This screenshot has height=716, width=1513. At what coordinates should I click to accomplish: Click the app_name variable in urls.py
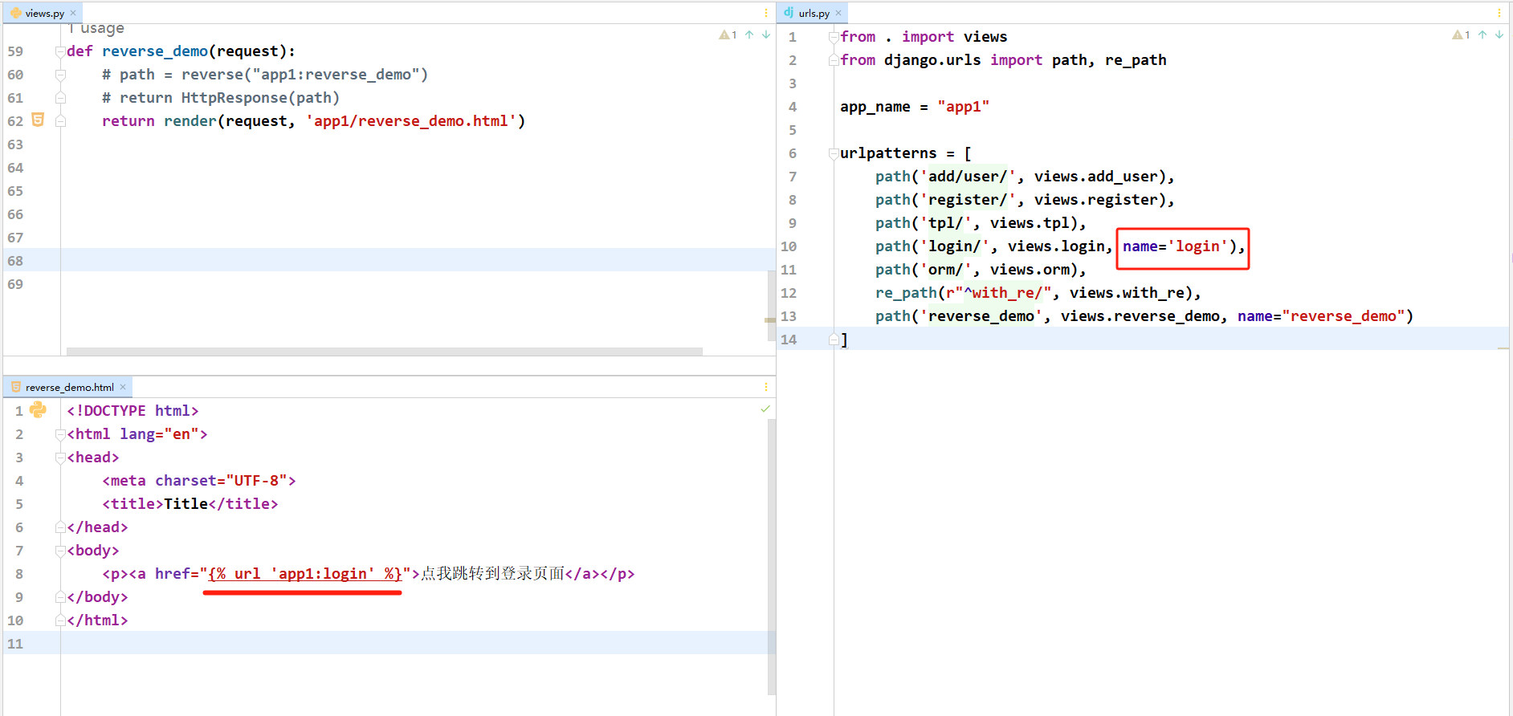(875, 107)
